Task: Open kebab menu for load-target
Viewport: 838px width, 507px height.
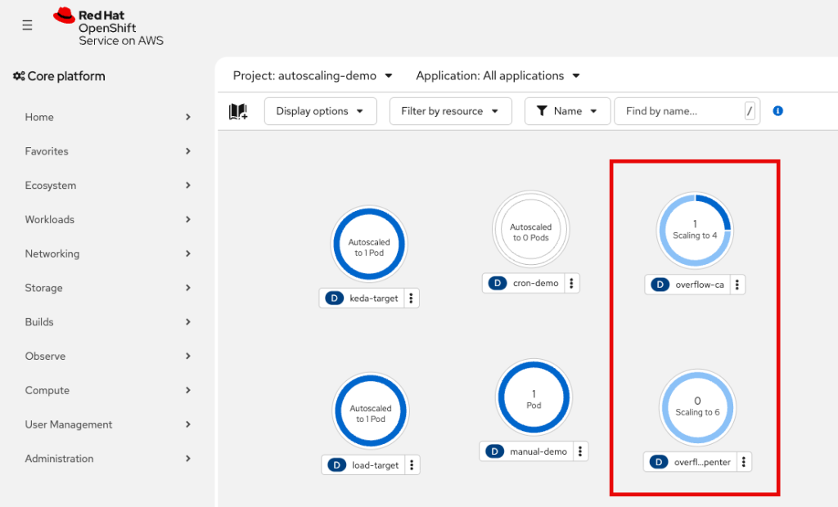Action: [412, 464]
